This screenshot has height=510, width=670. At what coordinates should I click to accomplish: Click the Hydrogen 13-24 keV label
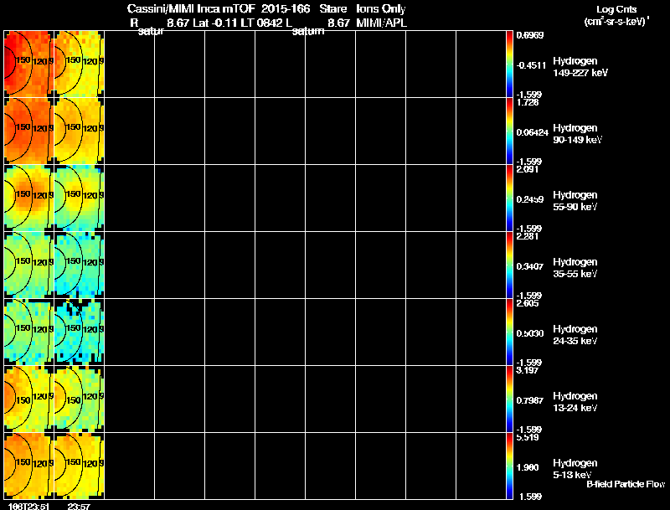575,402
